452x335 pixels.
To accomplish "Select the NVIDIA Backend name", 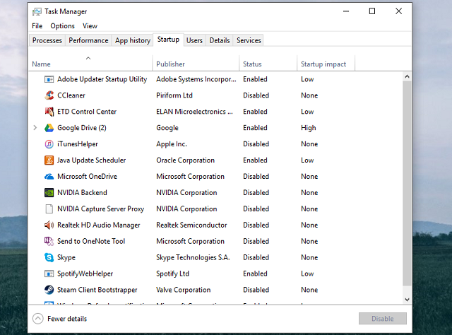I will [x=82, y=192].
